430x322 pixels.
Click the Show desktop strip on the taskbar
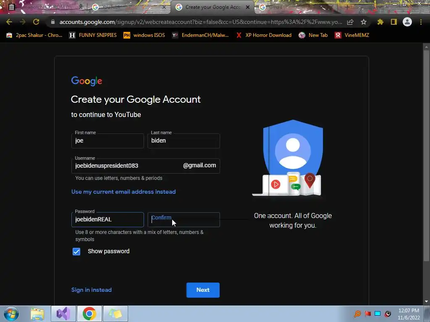tap(427, 314)
